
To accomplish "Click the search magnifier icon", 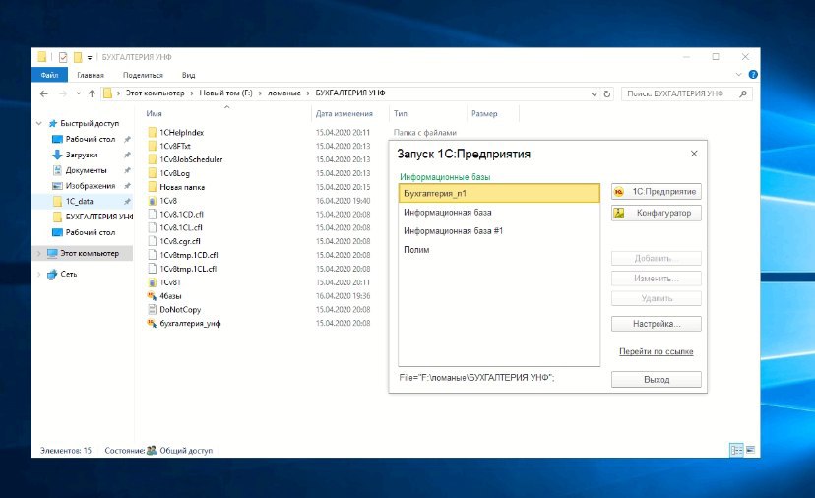I will click(x=743, y=93).
